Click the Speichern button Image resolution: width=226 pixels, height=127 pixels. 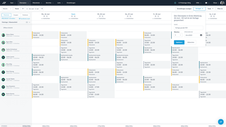point(179,42)
